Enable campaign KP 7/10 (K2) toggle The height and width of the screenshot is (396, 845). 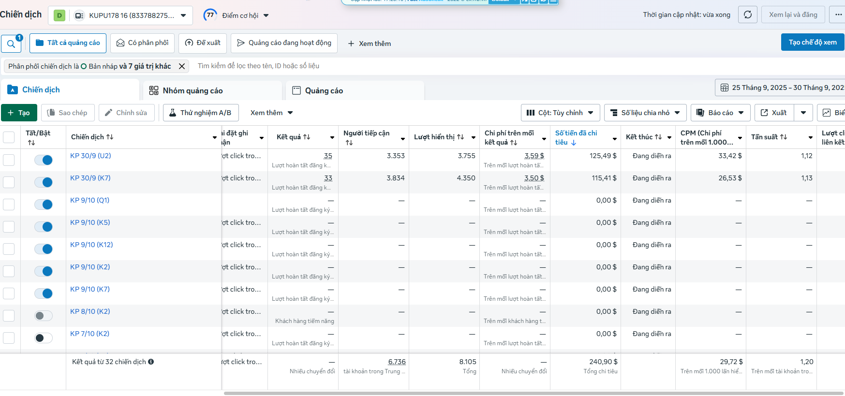coord(44,338)
